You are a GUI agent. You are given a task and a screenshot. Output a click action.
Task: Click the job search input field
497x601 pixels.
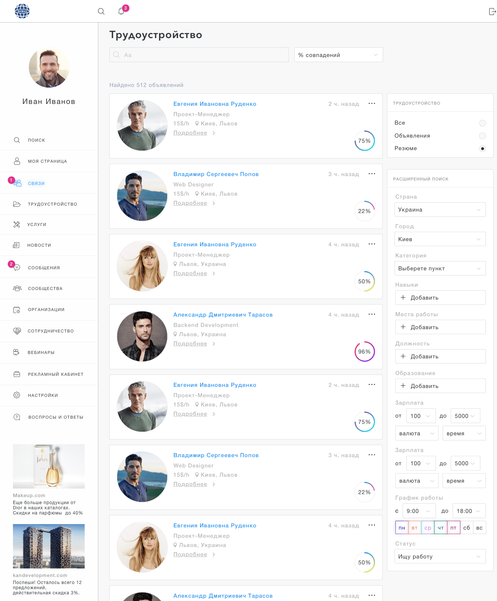[x=199, y=55]
